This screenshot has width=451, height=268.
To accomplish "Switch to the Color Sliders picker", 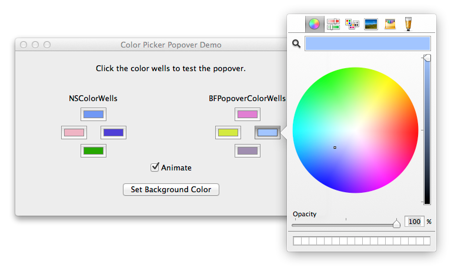I will [333, 24].
